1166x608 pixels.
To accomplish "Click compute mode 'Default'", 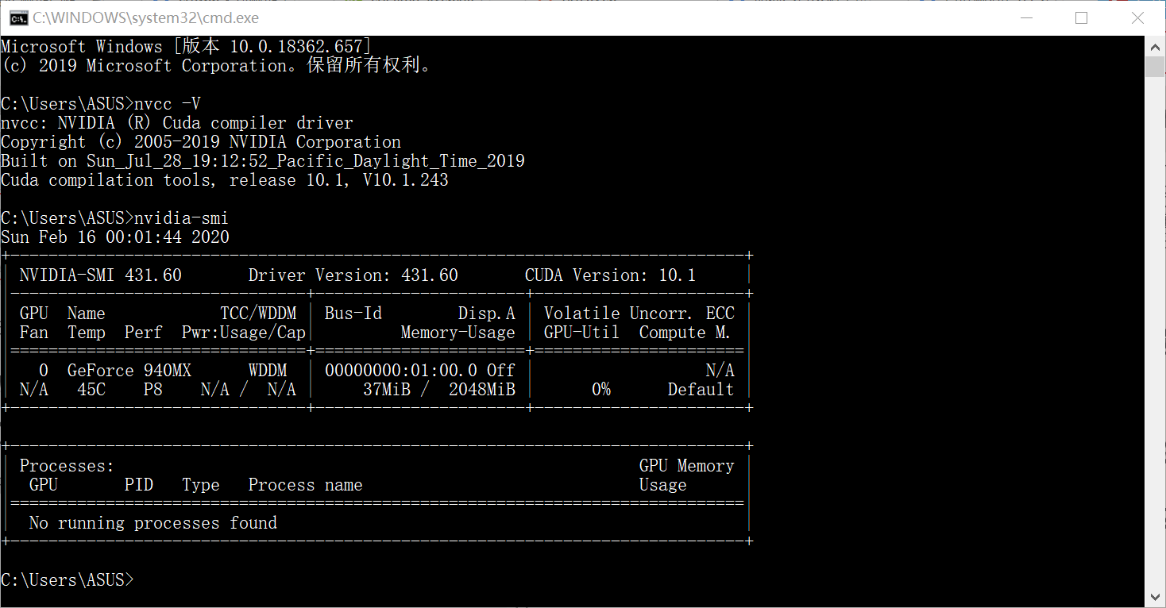I will click(x=701, y=390).
